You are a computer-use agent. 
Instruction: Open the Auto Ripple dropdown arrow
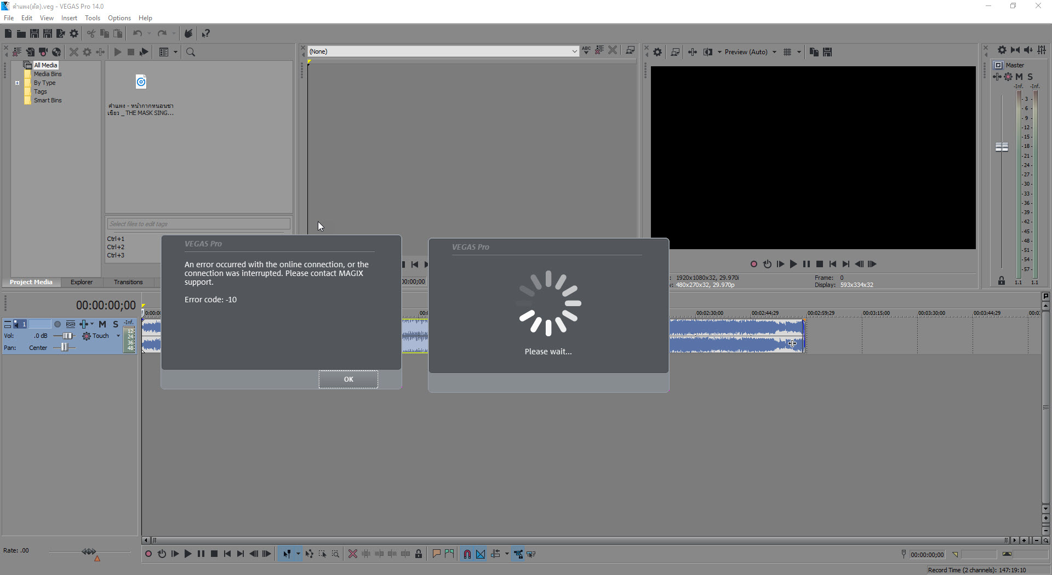coord(507,554)
